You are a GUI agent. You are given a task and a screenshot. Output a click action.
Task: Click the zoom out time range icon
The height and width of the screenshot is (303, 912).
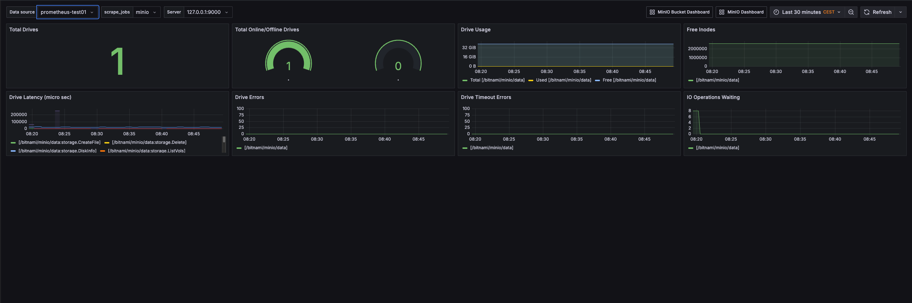(851, 12)
